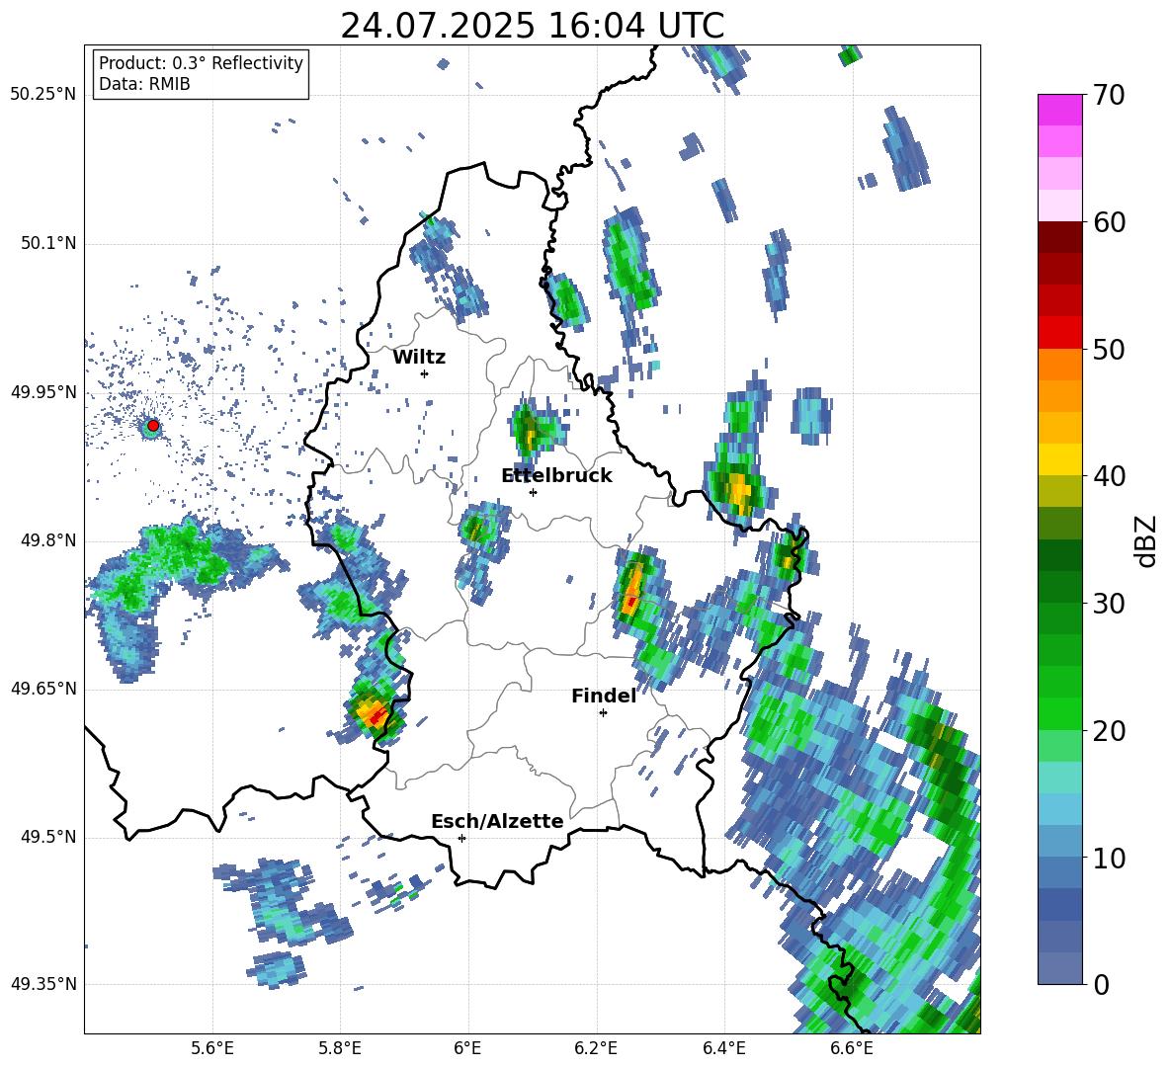
Task: Click the 49.35°N latitude label
Action: (x=43, y=984)
